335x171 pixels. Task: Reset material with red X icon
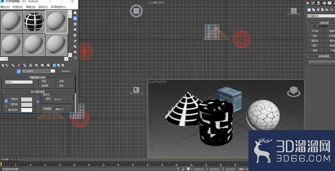[19, 65]
